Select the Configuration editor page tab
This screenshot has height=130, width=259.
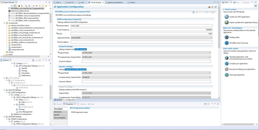point(69,100)
